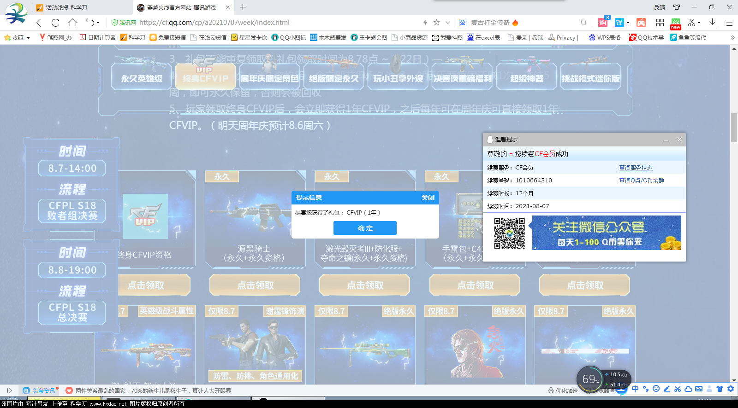Open the game controller extension icon
This screenshot has width=738, height=408.
pos(641,23)
